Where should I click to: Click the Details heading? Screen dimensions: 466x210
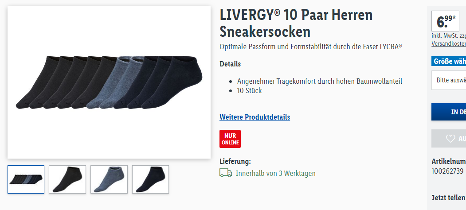point(230,64)
